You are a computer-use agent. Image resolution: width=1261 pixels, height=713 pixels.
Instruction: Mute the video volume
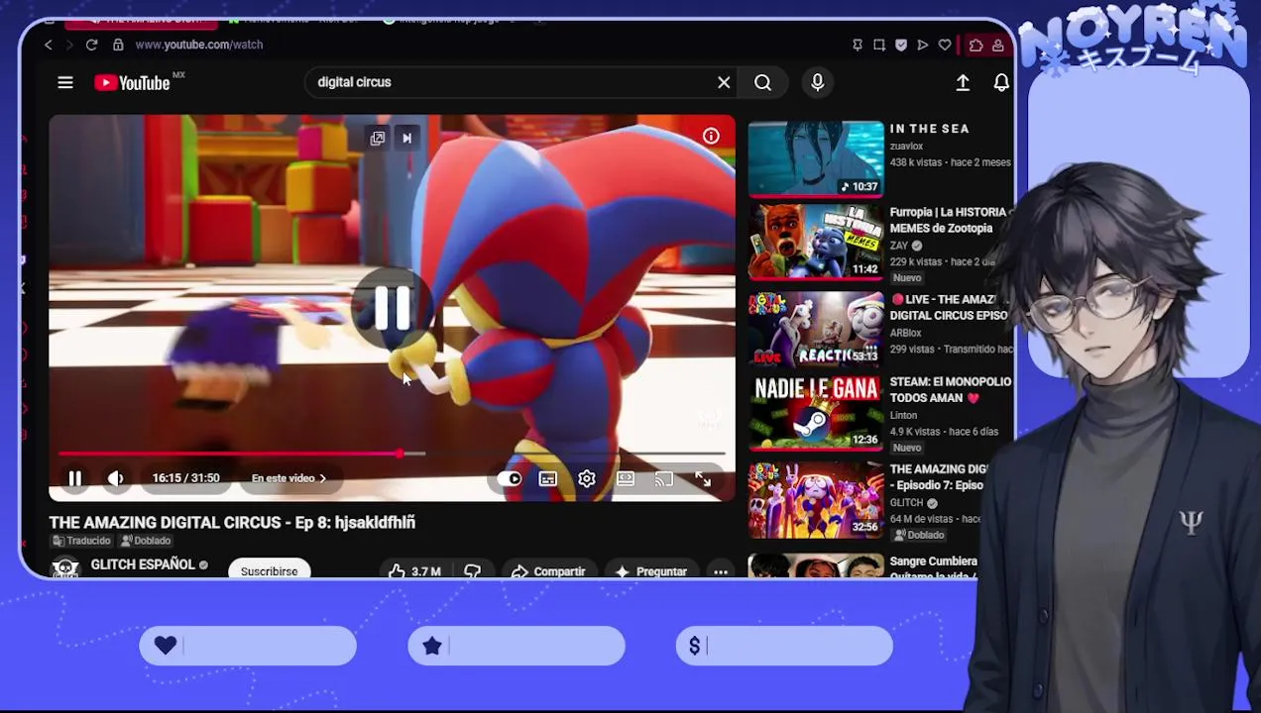116,478
